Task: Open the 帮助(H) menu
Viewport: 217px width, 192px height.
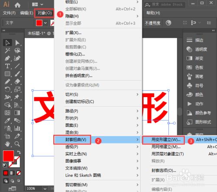Action: pyautogui.click(x=153, y=13)
